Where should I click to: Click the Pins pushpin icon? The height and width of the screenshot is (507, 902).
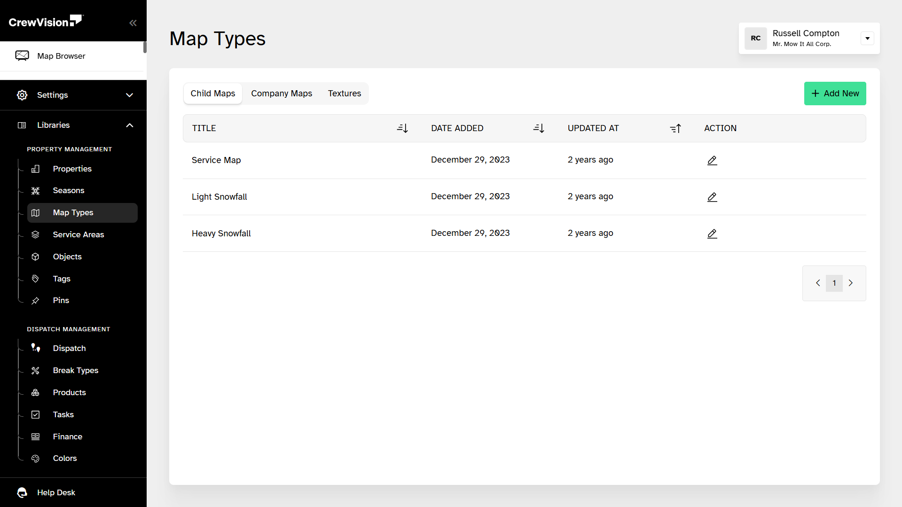pyautogui.click(x=35, y=301)
